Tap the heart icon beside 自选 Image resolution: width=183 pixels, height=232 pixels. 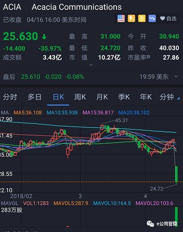point(162,19)
